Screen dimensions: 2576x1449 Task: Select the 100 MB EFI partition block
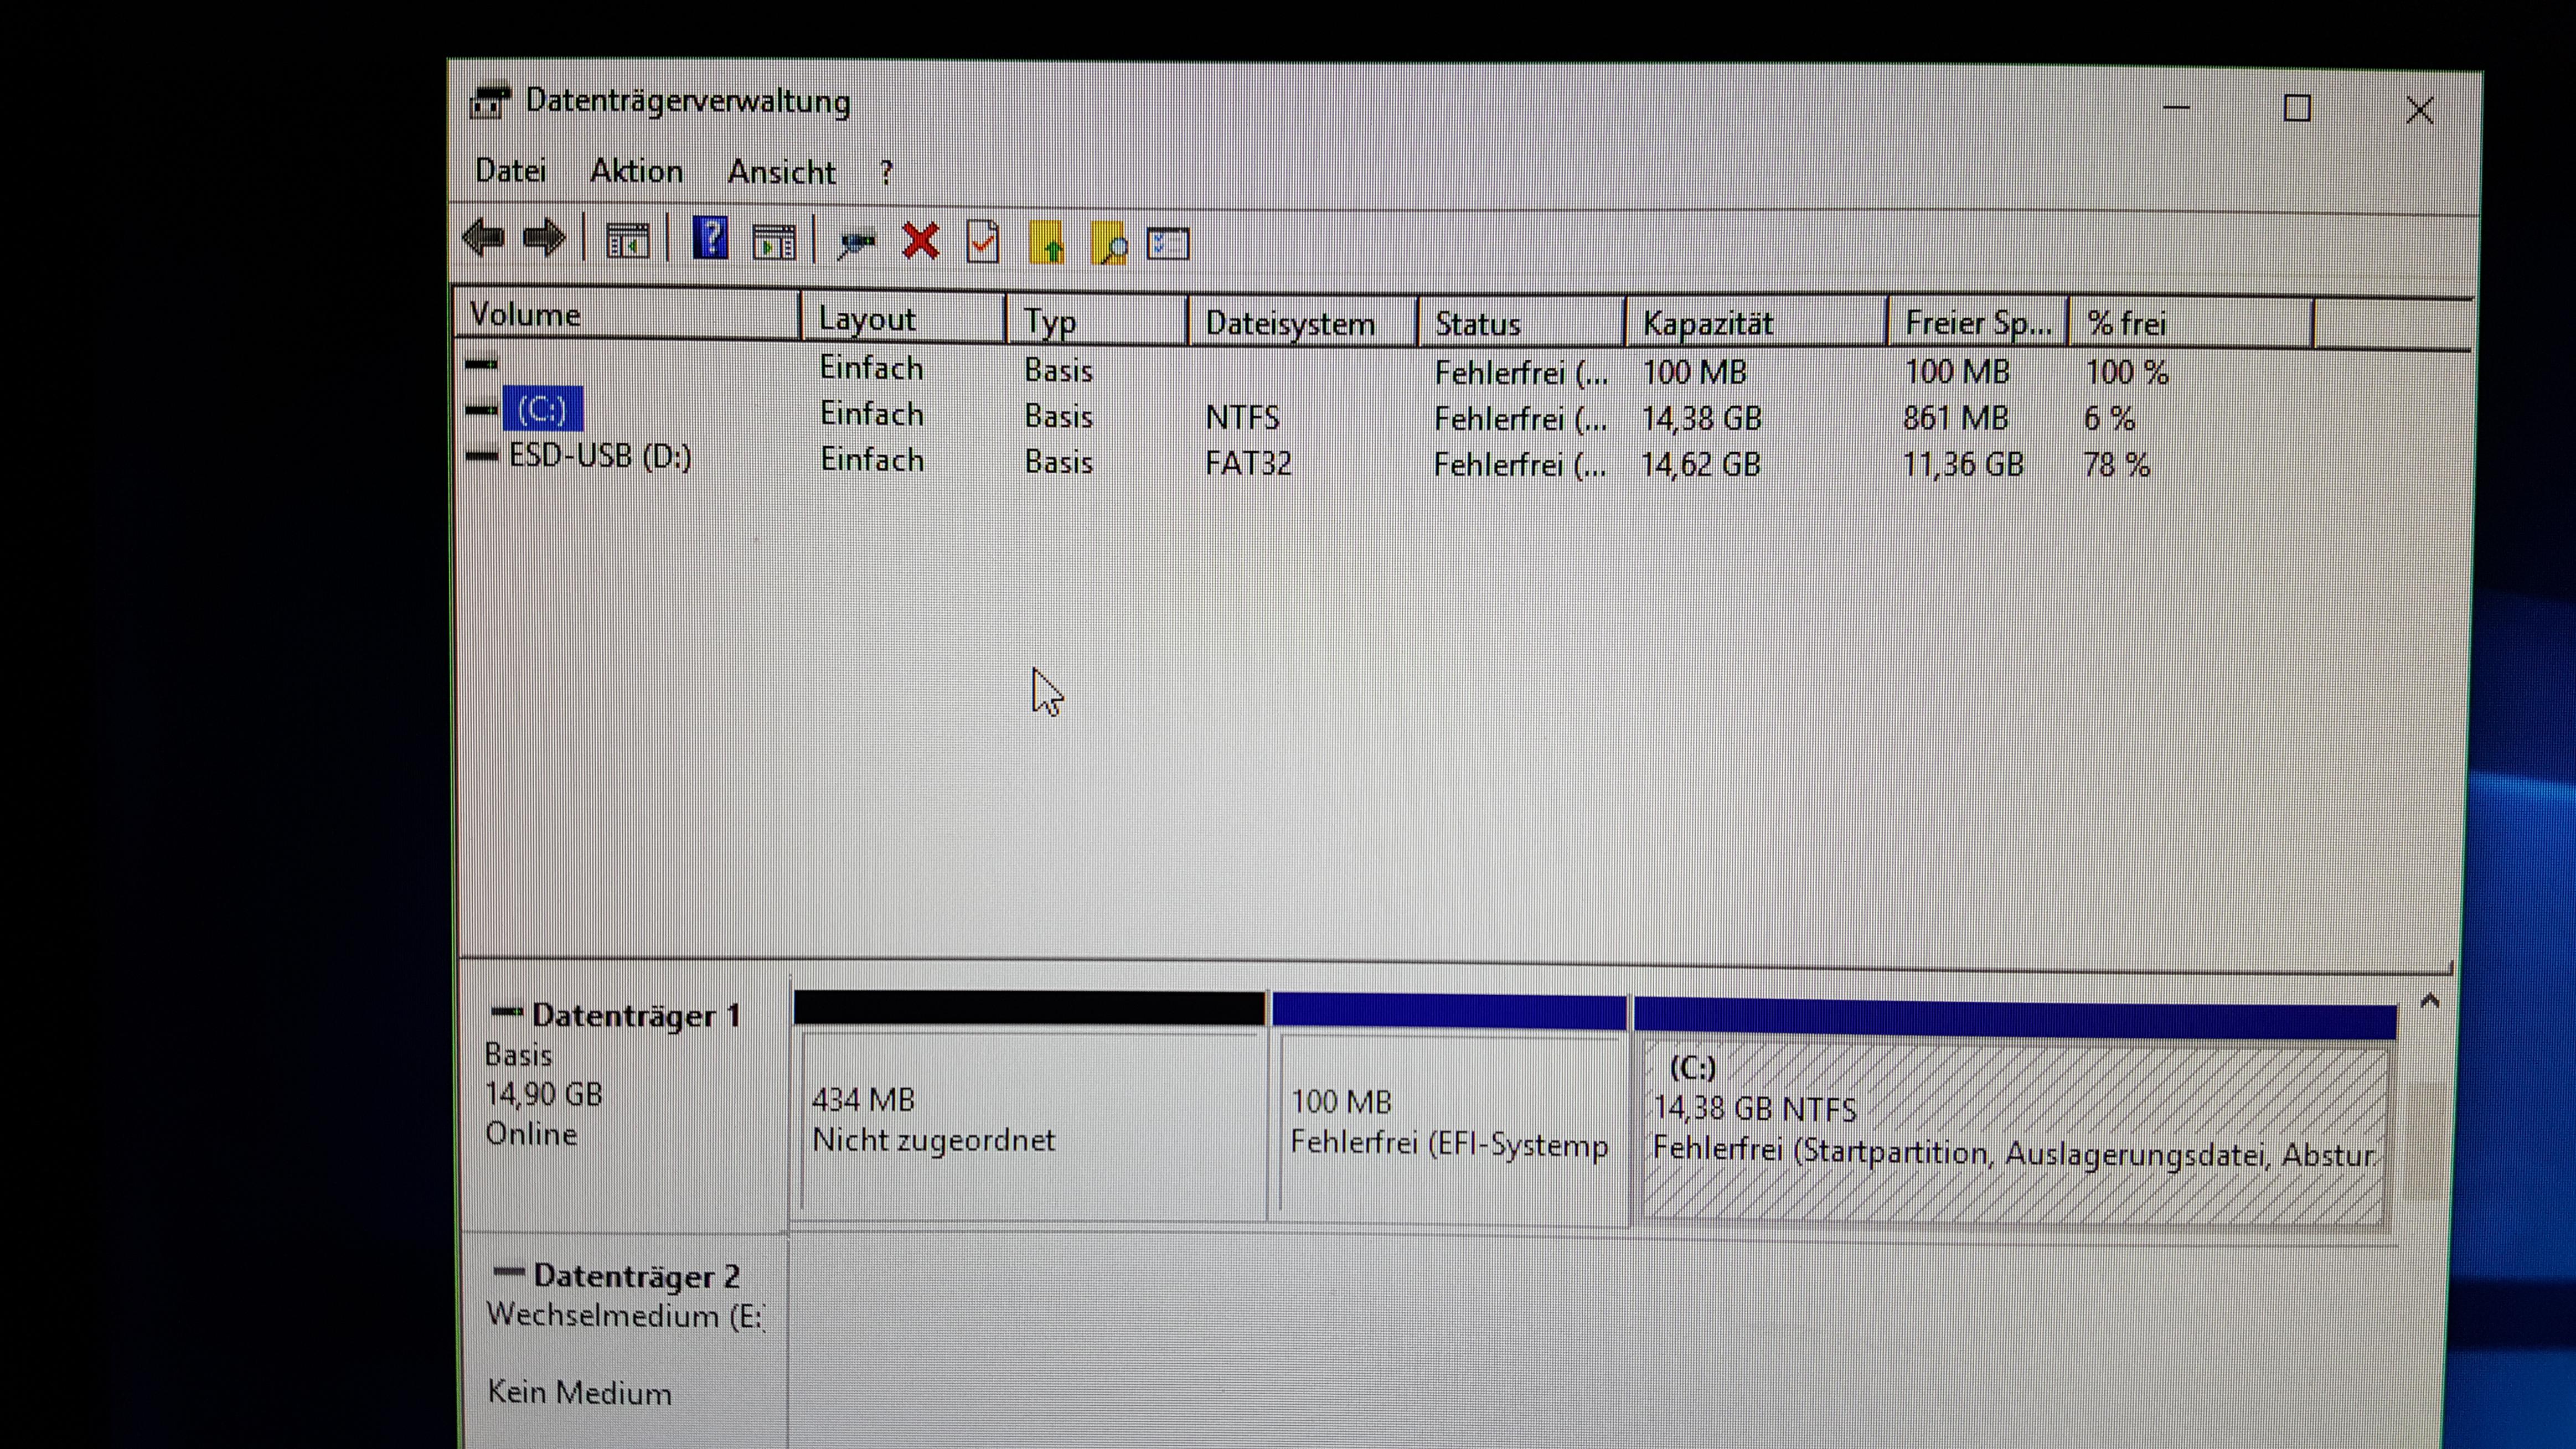(1448, 1122)
